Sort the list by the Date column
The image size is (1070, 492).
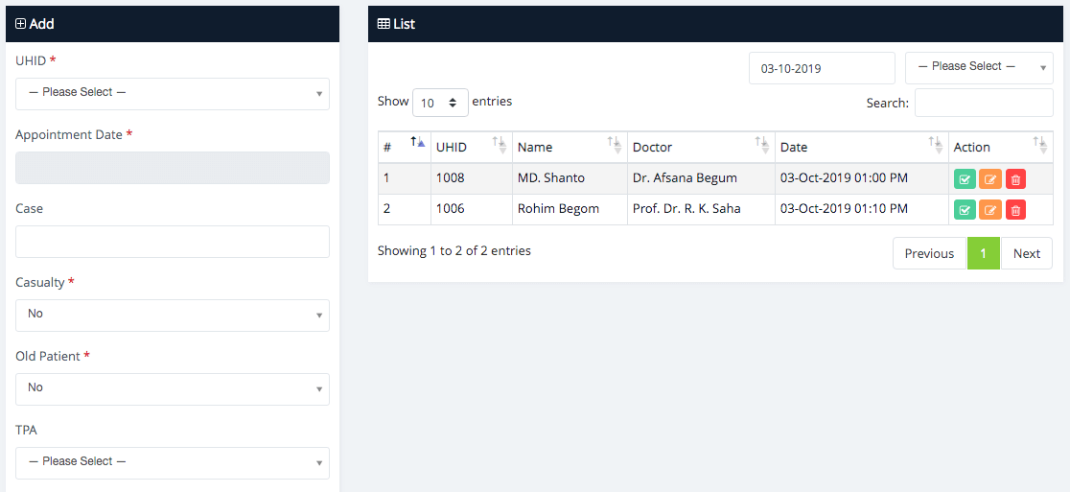[x=861, y=147]
